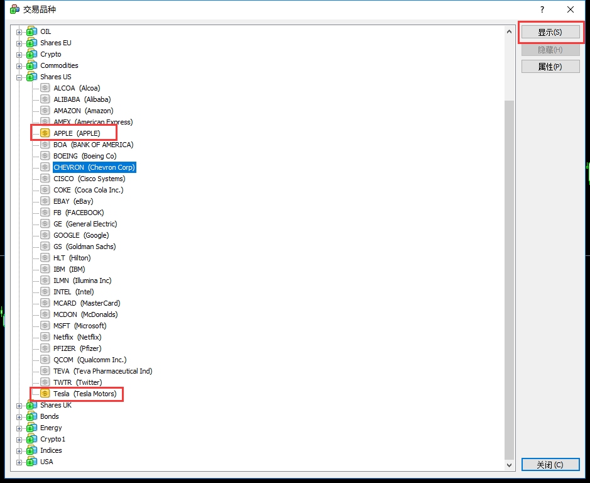The height and width of the screenshot is (483, 590).
Task: Click the Shares EU group folder icon
Action: [32, 43]
